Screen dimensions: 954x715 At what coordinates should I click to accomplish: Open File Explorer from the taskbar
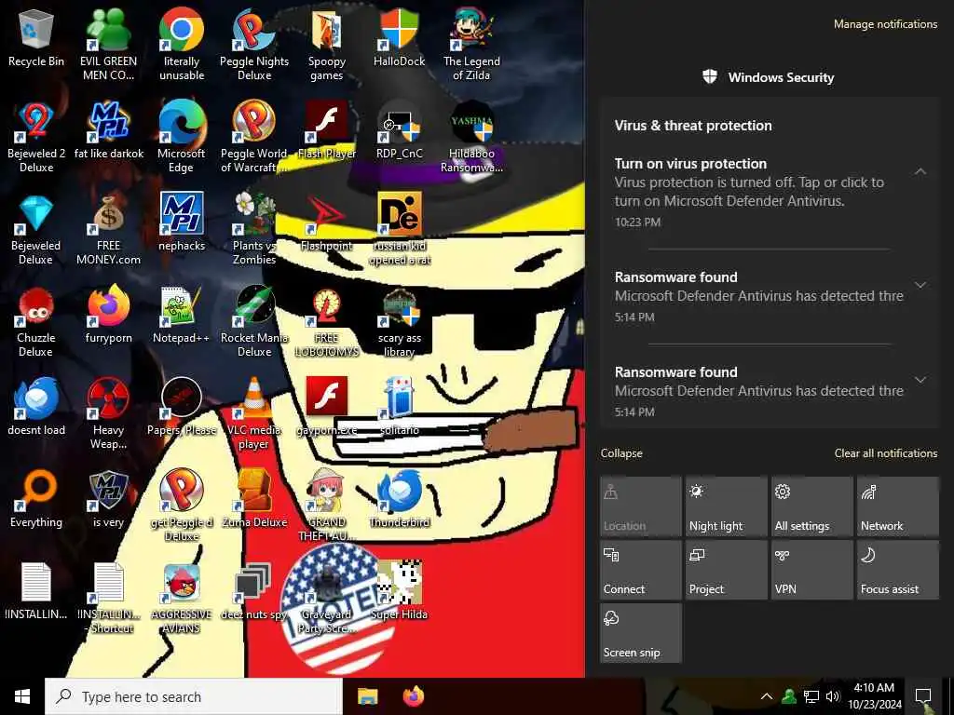point(367,696)
